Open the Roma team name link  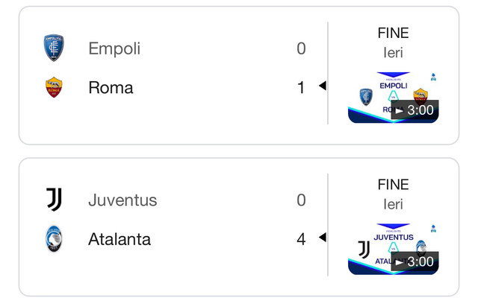111,88
